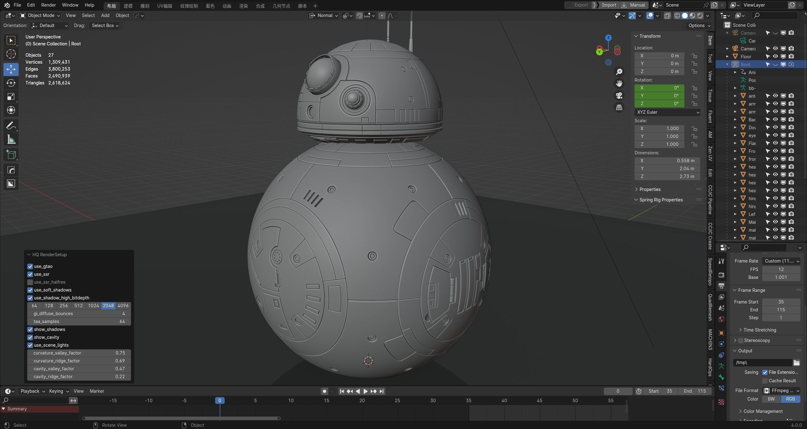Uncheck the use_gtao option

[30, 266]
